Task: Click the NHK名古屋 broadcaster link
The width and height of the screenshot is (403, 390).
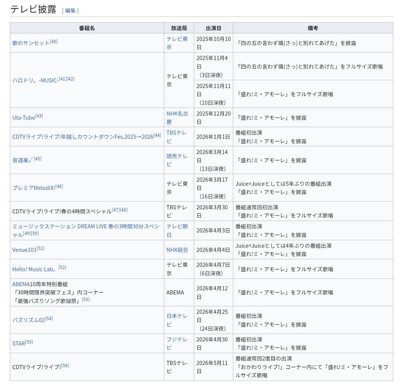Action: [177, 113]
